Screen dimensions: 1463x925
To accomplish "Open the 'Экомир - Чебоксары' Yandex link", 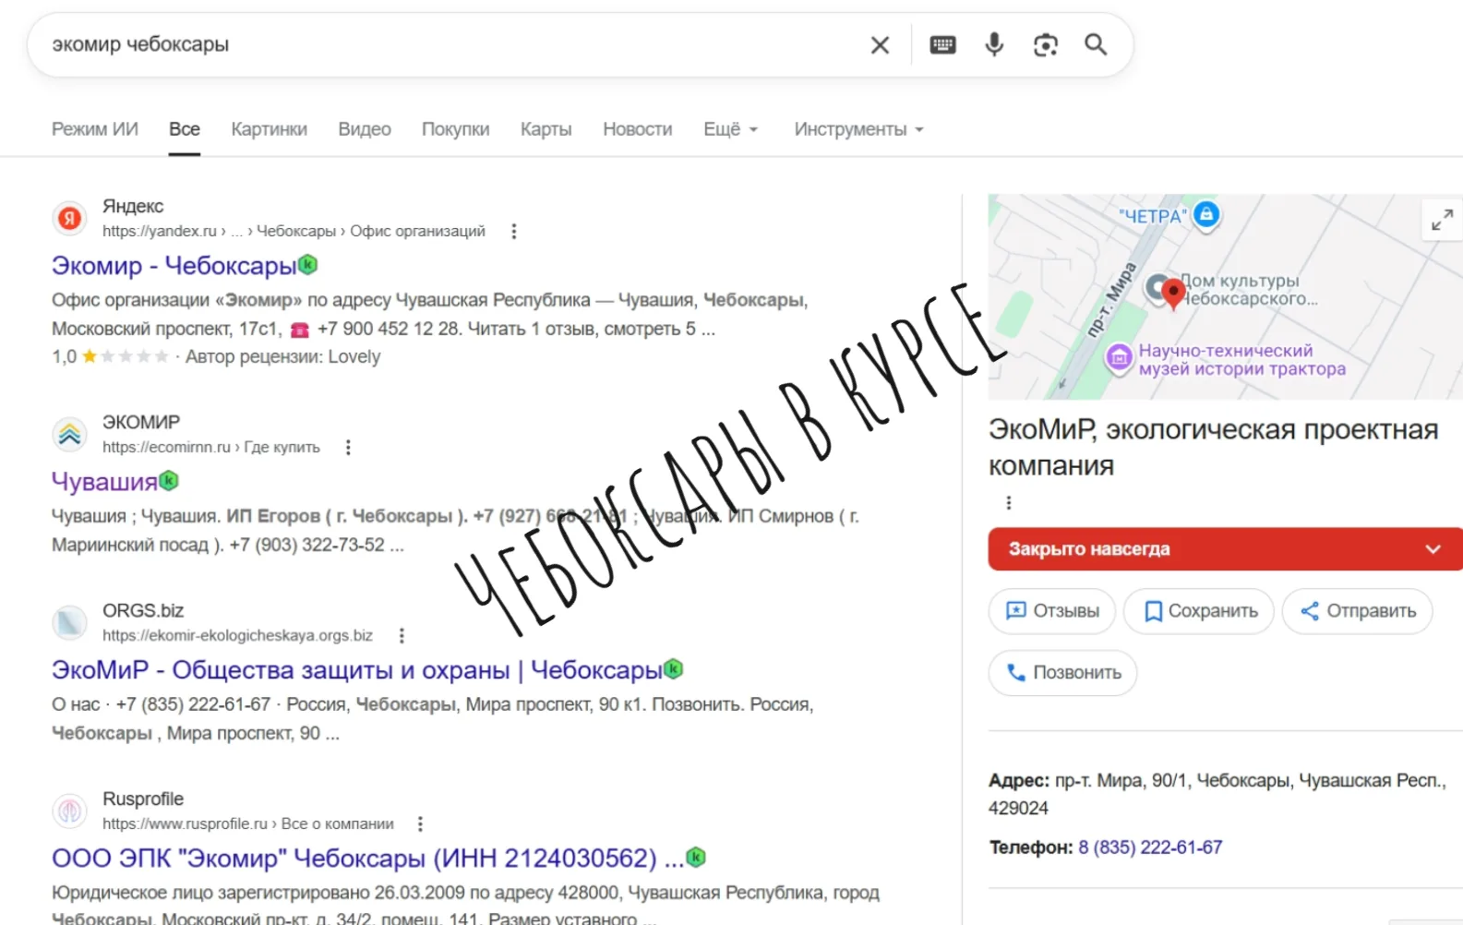I will pyautogui.click(x=174, y=266).
